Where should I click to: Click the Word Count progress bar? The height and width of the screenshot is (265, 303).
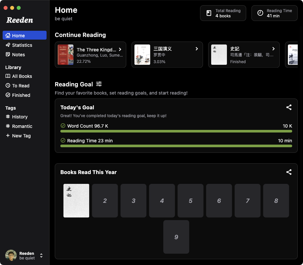tap(176, 131)
